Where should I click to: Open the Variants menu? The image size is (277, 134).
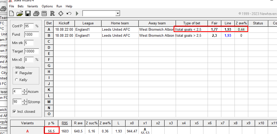[x=32, y=6]
